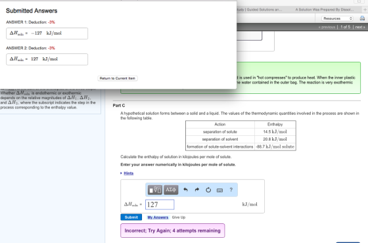Screen dimensions: 368x243
Task: Select the '1 of 5' item counter
Action: pyautogui.click(x=345, y=27)
